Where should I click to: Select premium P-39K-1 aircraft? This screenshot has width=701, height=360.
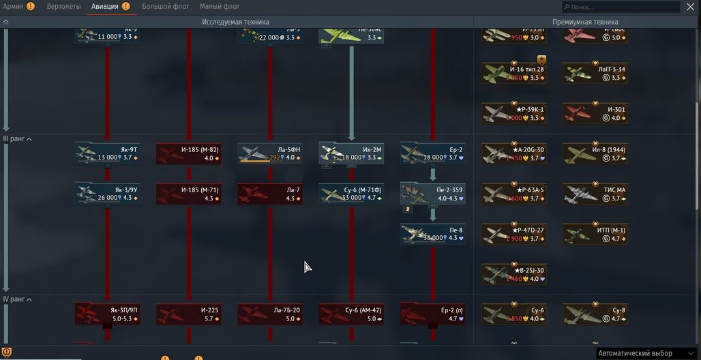(x=514, y=113)
